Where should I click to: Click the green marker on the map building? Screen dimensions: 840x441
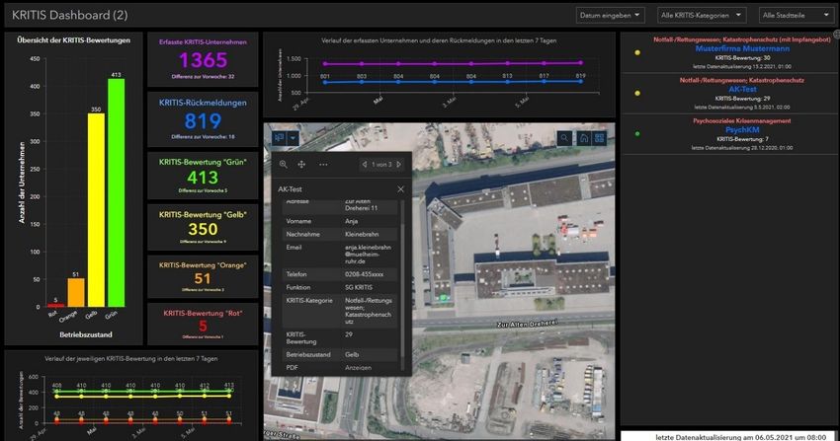click(444, 297)
